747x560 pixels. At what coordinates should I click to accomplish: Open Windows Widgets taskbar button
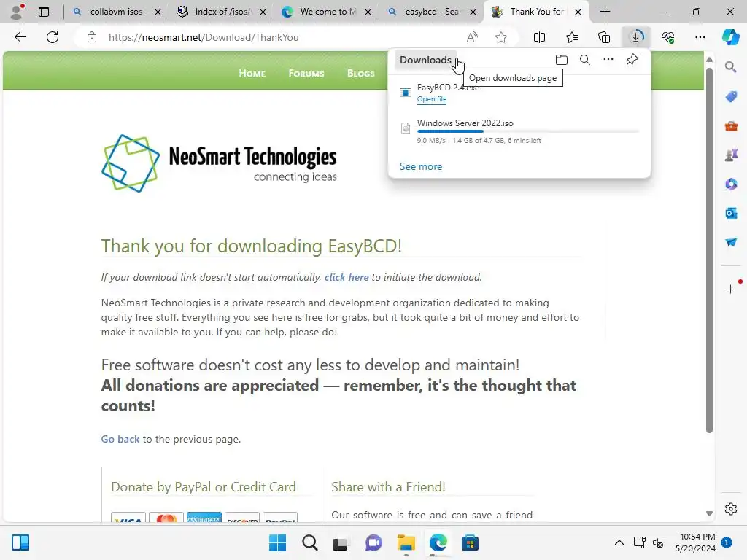coord(20,542)
